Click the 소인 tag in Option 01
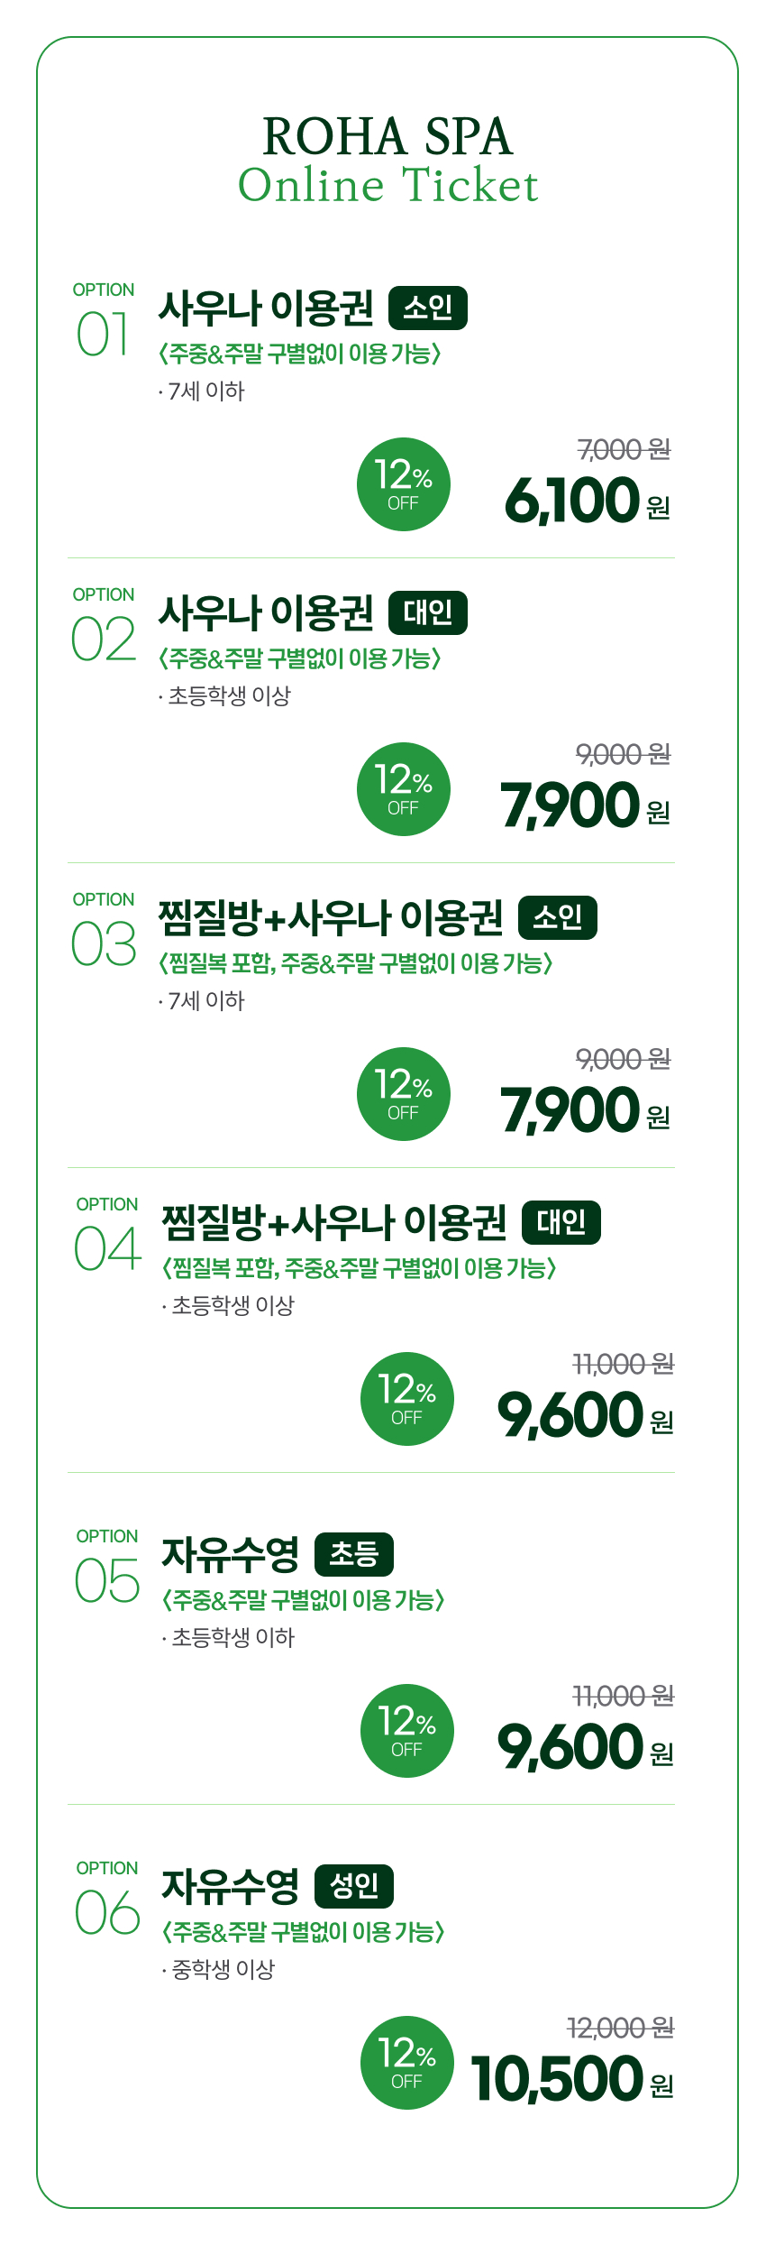This screenshot has width=775, height=2245. pyautogui.click(x=427, y=308)
